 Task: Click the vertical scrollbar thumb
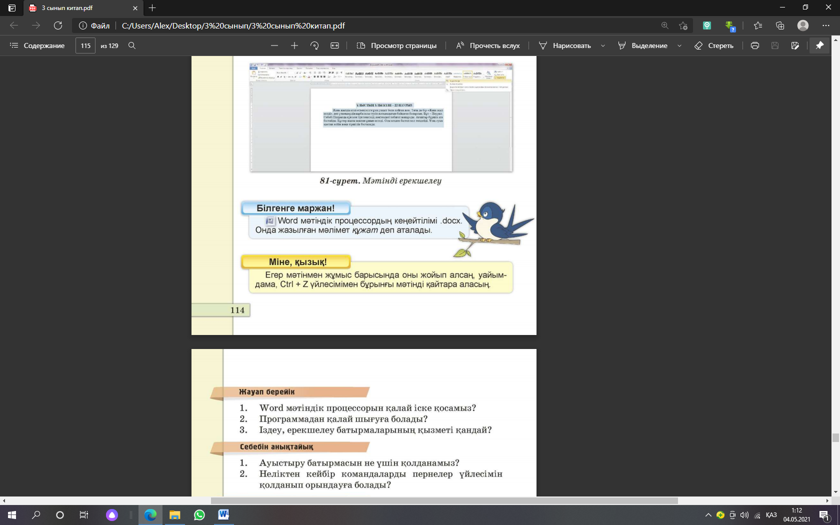tap(835, 438)
